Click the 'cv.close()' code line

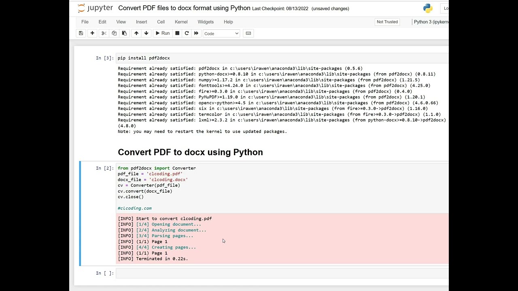[x=131, y=197]
